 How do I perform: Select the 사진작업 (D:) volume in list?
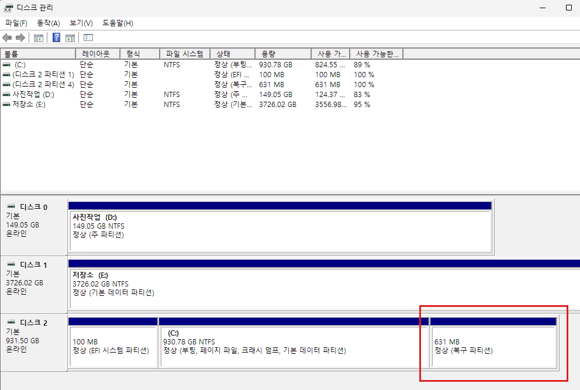(33, 95)
